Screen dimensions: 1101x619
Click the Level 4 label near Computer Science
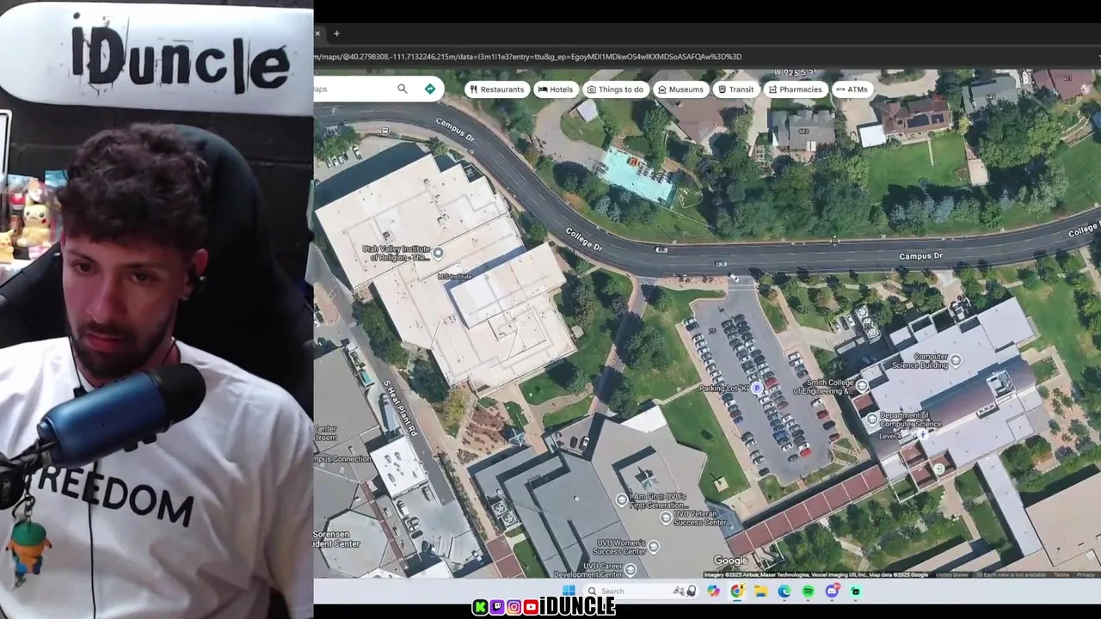click(890, 436)
